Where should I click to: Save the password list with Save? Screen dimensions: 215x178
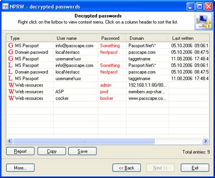[x=83, y=151]
